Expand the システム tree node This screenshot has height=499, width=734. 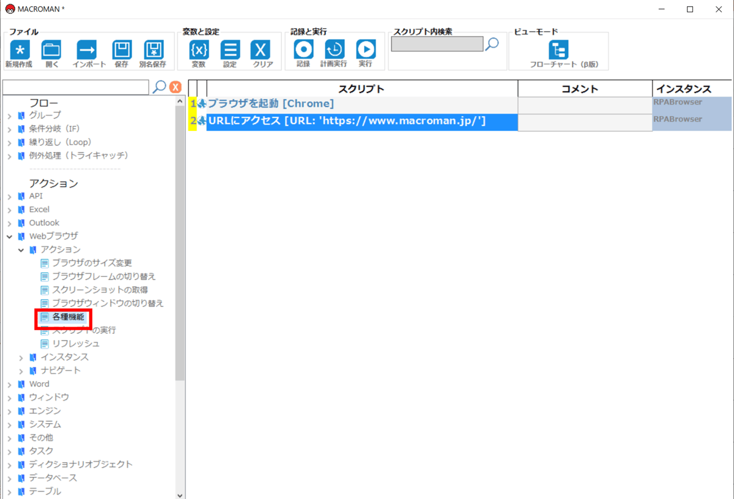pos(10,424)
